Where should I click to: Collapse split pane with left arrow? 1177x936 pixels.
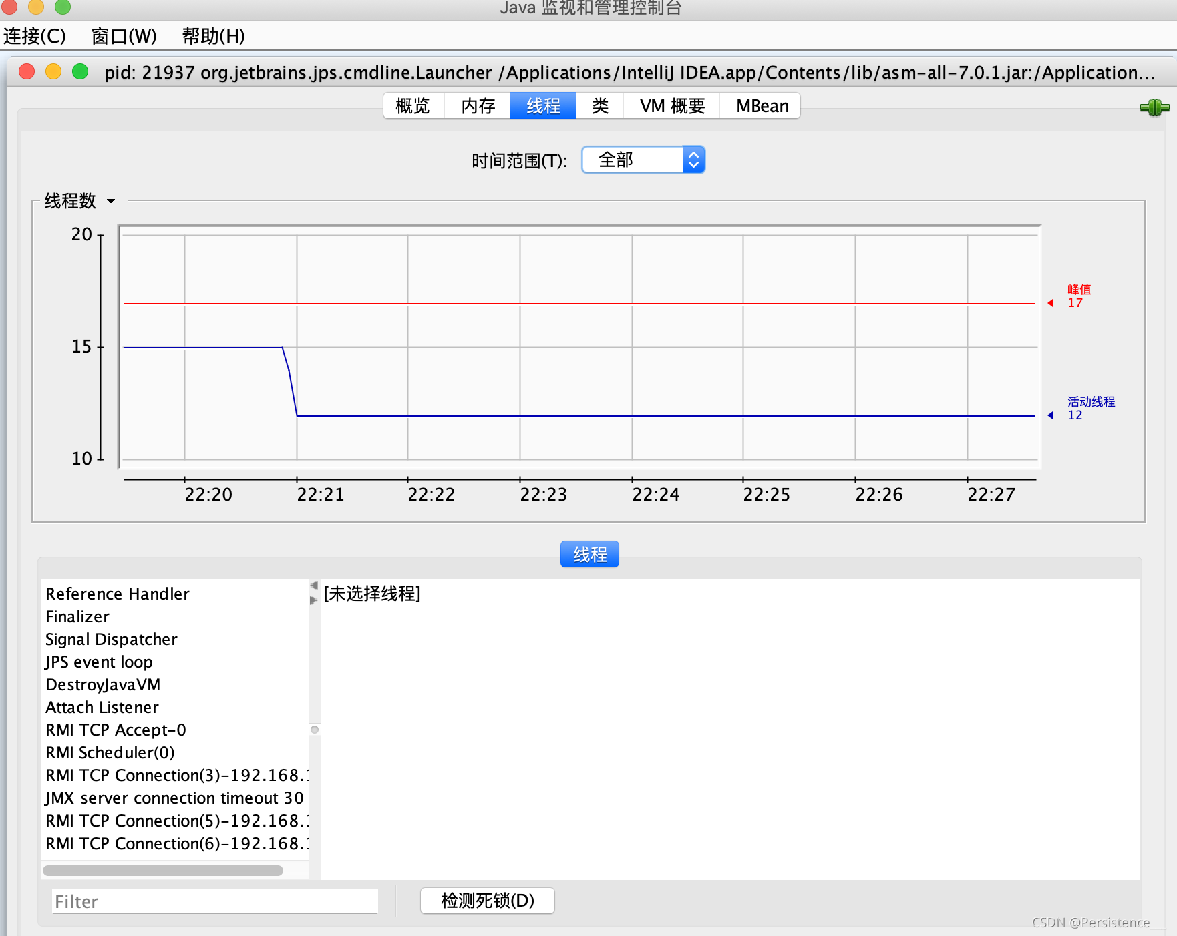[314, 586]
